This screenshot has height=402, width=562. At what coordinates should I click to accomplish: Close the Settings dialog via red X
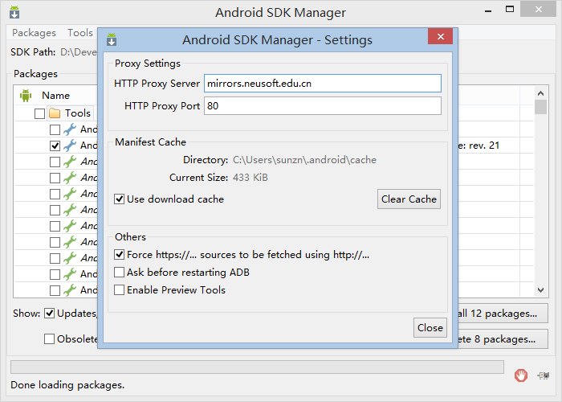tap(439, 38)
